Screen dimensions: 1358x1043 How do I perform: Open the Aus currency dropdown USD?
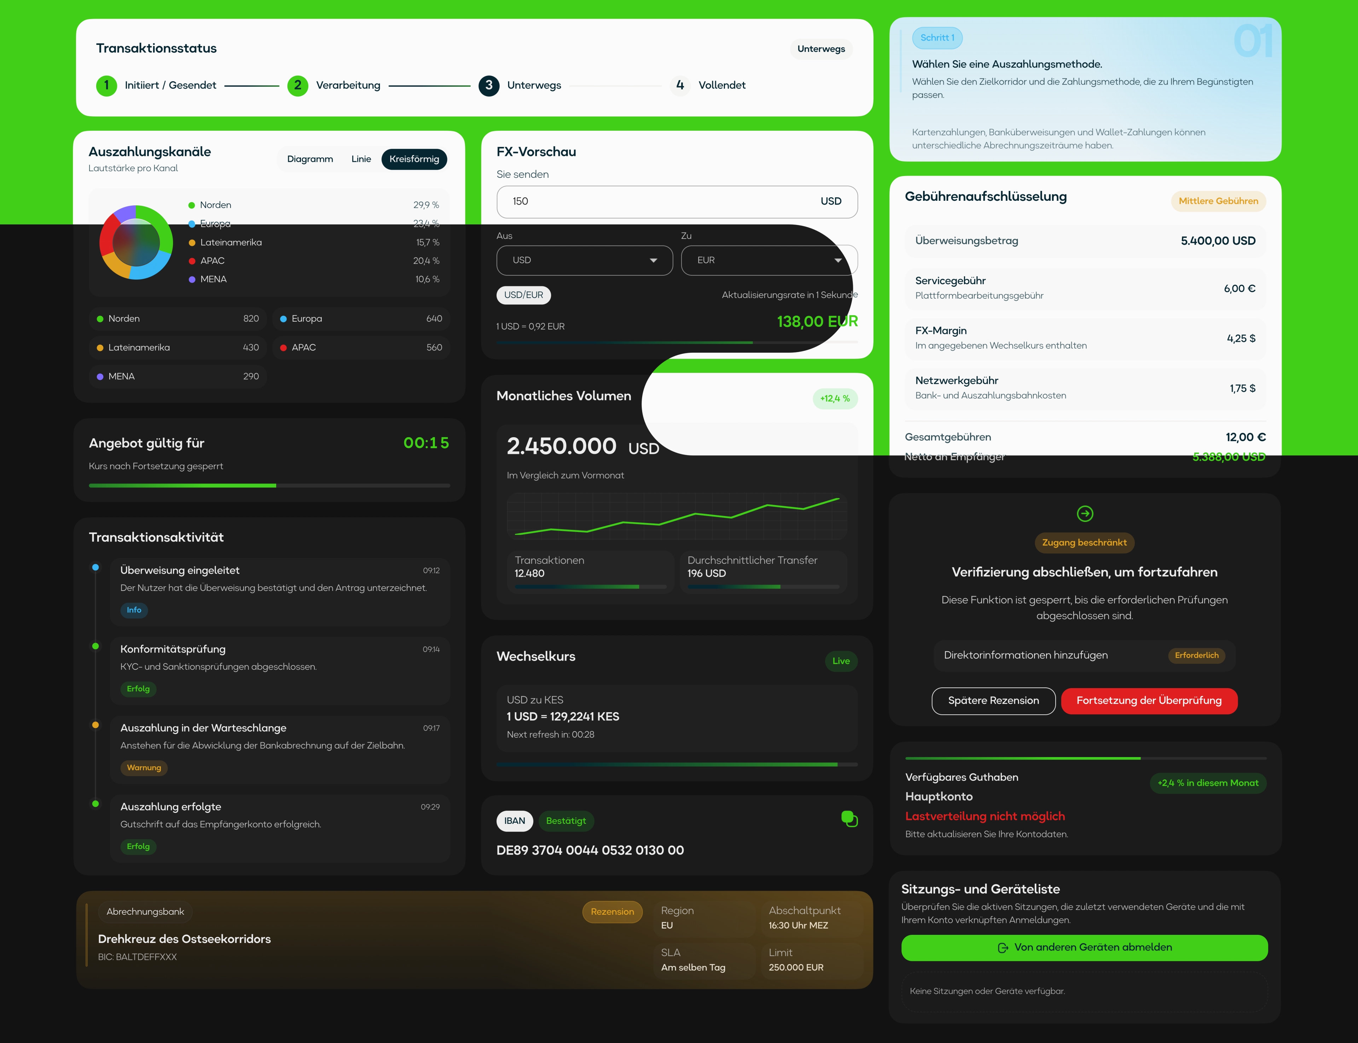pos(585,260)
